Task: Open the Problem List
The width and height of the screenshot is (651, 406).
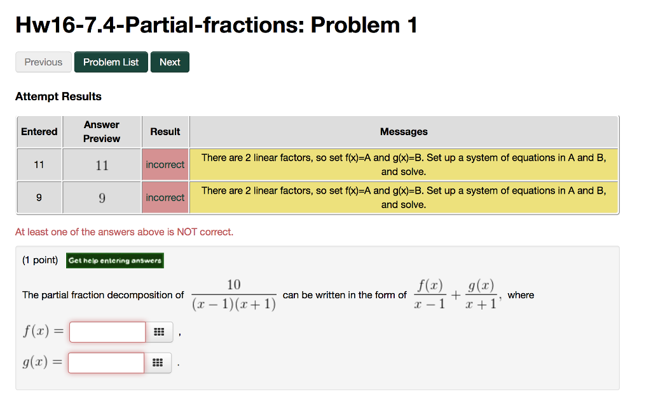Action: pyautogui.click(x=111, y=62)
